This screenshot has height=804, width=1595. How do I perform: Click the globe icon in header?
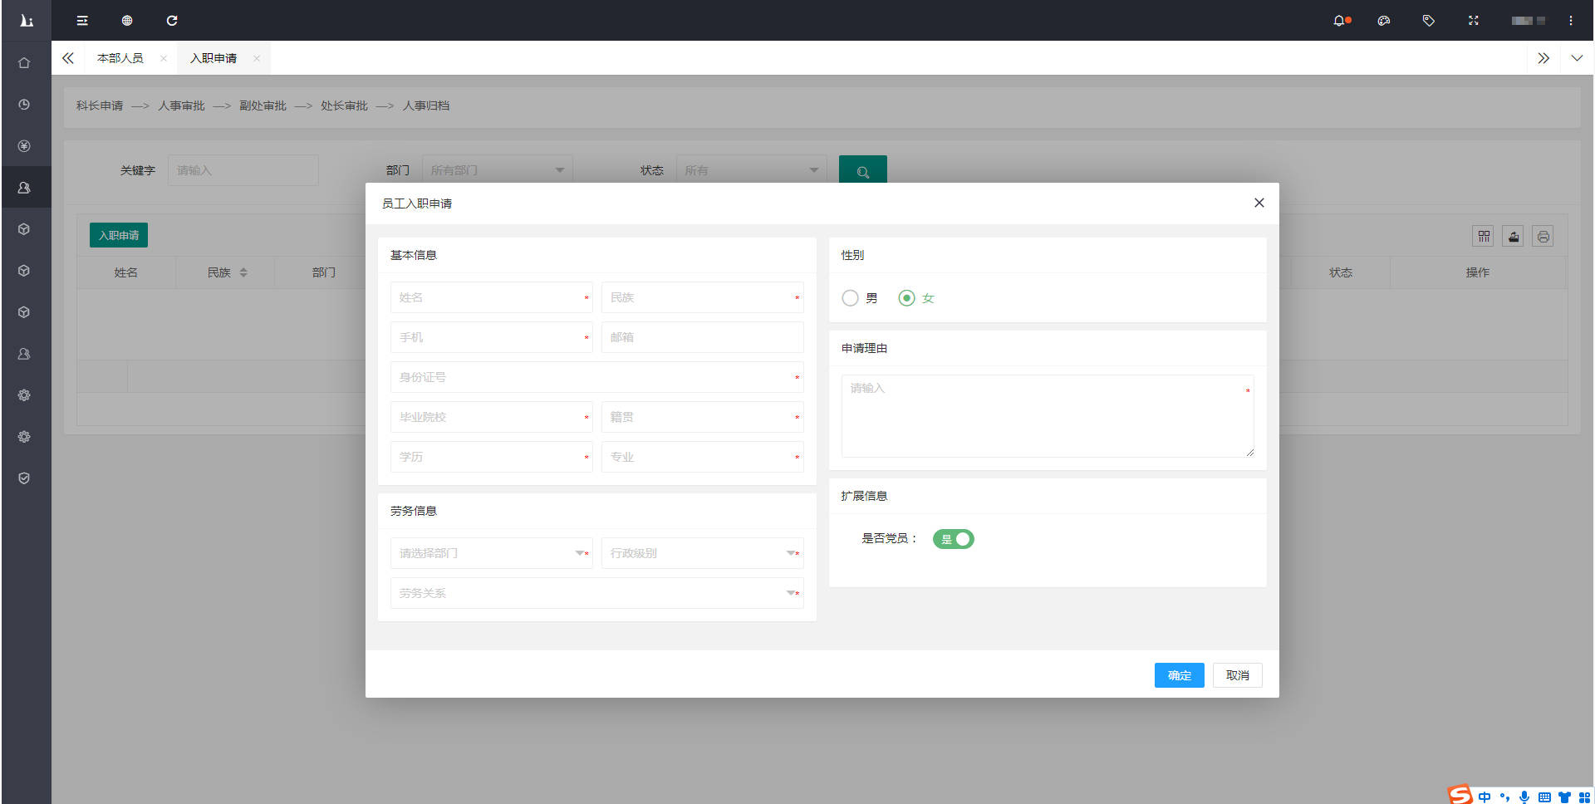[127, 21]
